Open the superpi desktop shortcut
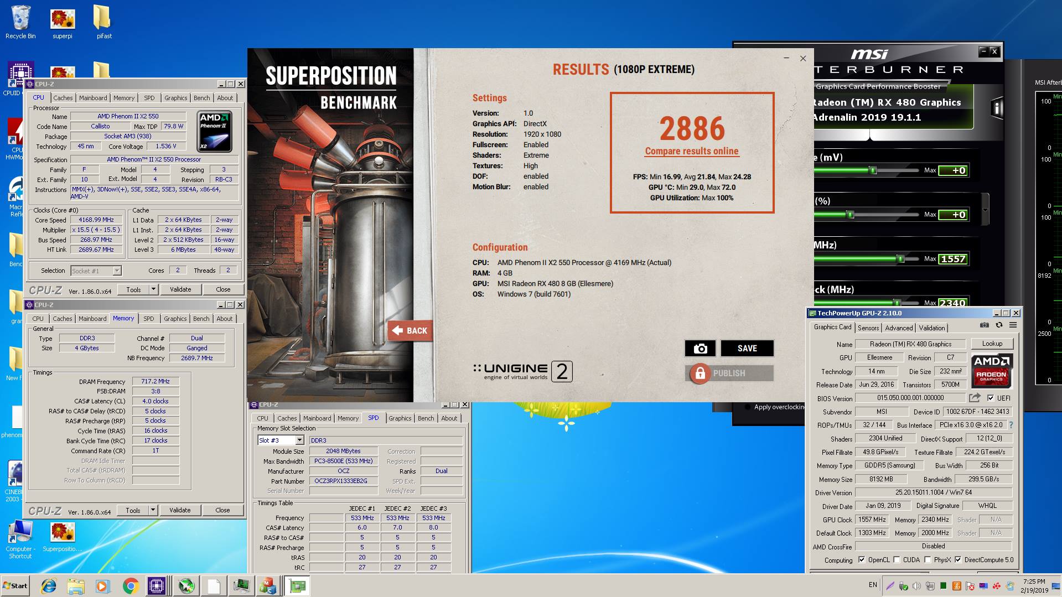 coord(63,22)
